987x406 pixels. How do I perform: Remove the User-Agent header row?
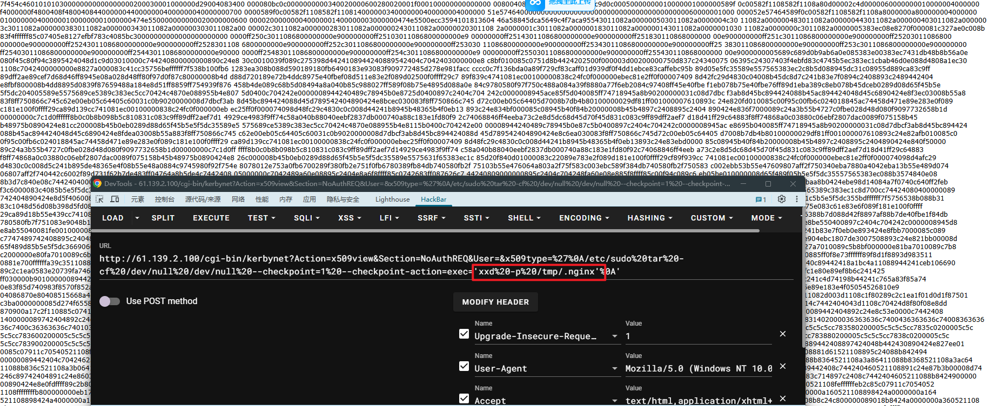point(783,366)
